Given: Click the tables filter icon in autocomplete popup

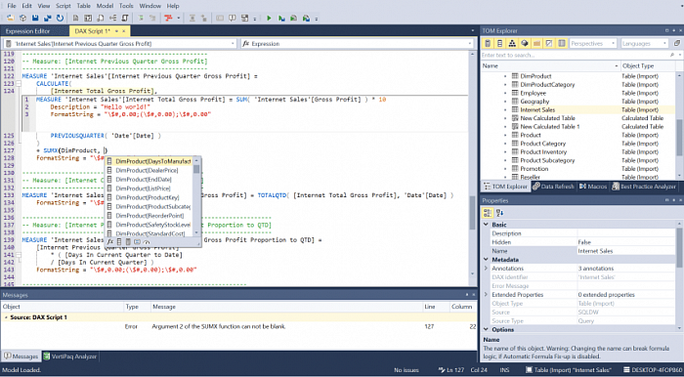Looking at the screenshot, I should click(119, 241).
